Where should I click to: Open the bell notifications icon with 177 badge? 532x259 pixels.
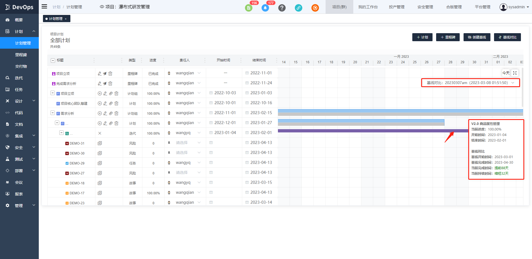click(265, 8)
